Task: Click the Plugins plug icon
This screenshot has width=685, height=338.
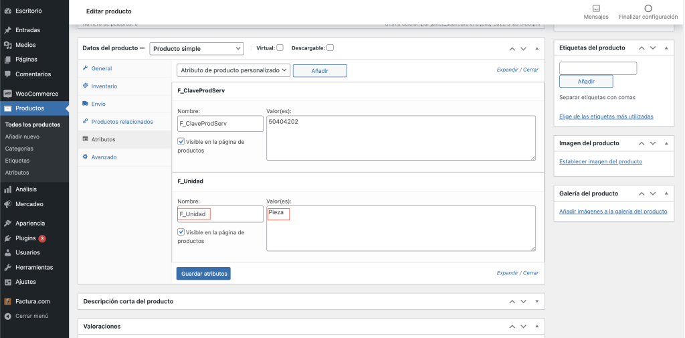Action: click(7, 238)
